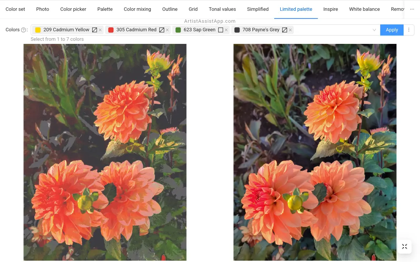This screenshot has height=262, width=420.
Task: Remove 708 Payne's Grey from colors
Action: (290, 30)
